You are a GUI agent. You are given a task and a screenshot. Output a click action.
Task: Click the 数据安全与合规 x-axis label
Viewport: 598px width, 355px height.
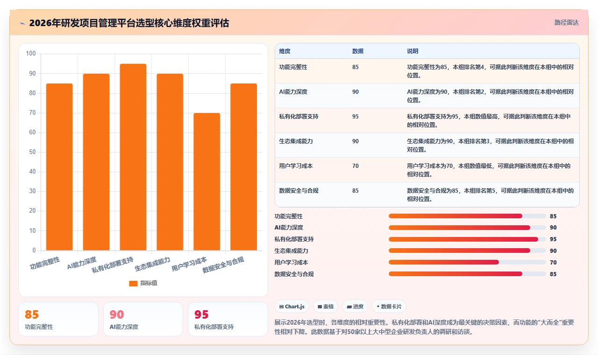(223, 265)
